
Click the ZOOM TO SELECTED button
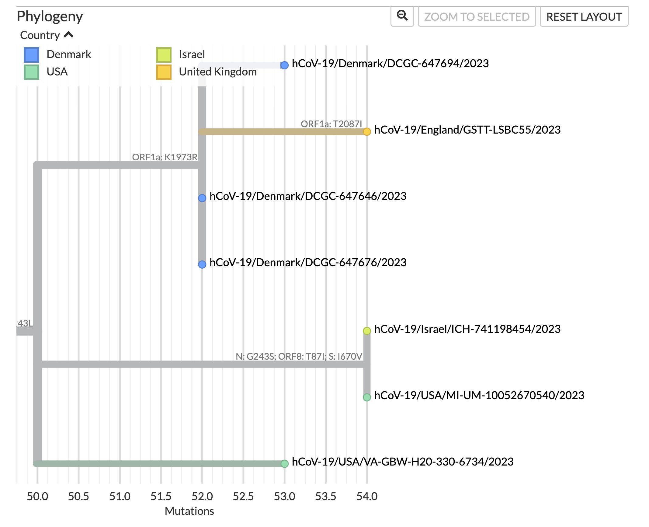pos(477,17)
